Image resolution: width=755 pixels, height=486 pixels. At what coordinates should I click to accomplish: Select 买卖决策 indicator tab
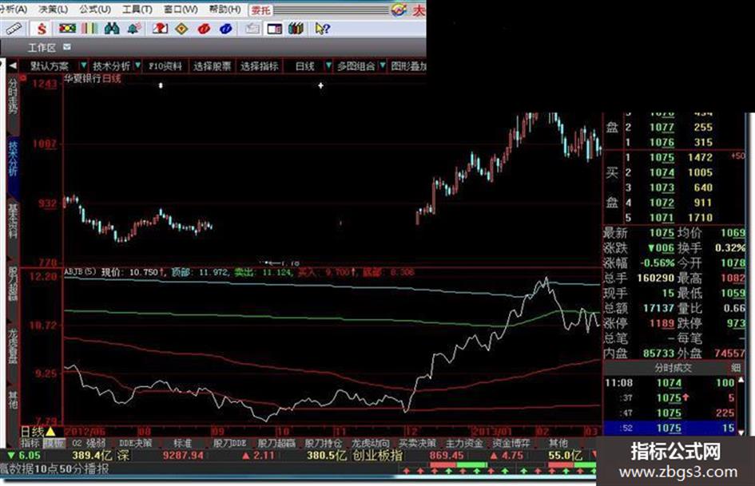tap(417, 443)
